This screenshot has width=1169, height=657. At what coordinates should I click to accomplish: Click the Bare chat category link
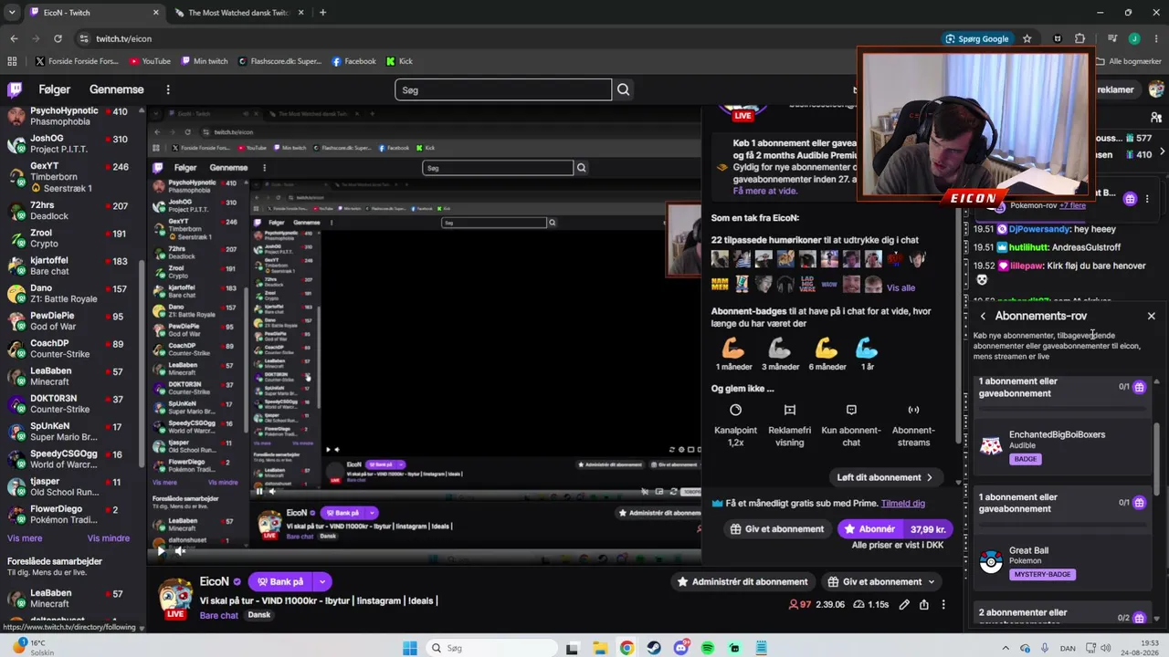coord(219,615)
